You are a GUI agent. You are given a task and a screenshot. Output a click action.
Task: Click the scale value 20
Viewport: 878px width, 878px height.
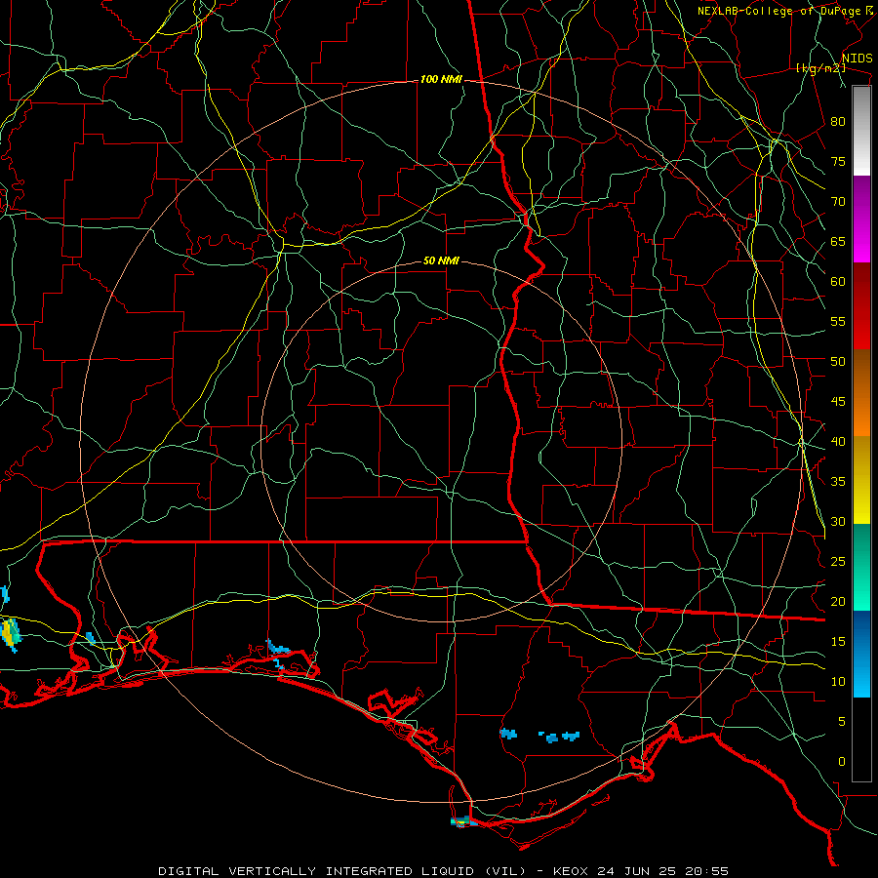(838, 601)
